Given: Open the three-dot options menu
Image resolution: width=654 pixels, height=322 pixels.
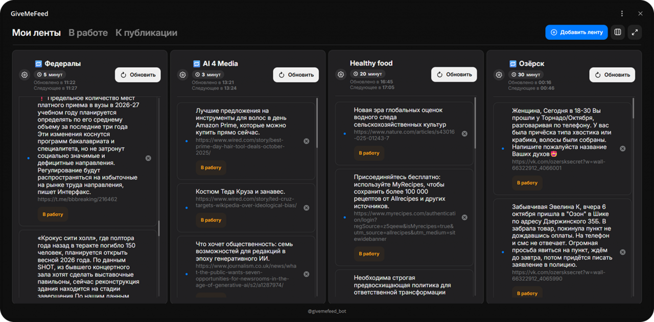Looking at the screenshot, I should [x=622, y=14].
